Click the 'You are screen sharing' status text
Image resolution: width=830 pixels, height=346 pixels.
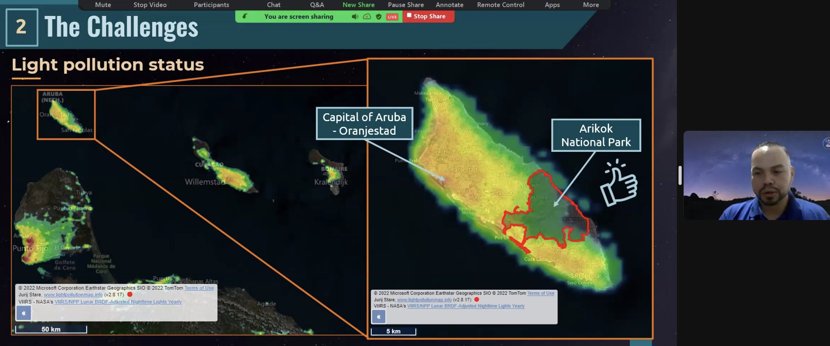tap(299, 17)
